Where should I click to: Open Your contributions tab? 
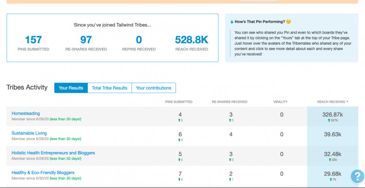point(154,88)
